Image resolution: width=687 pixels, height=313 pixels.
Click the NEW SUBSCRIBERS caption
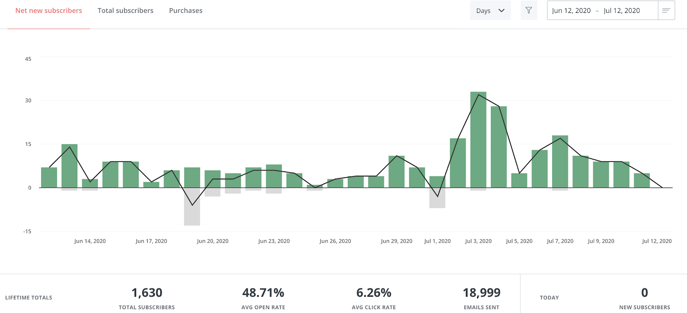tap(644, 307)
